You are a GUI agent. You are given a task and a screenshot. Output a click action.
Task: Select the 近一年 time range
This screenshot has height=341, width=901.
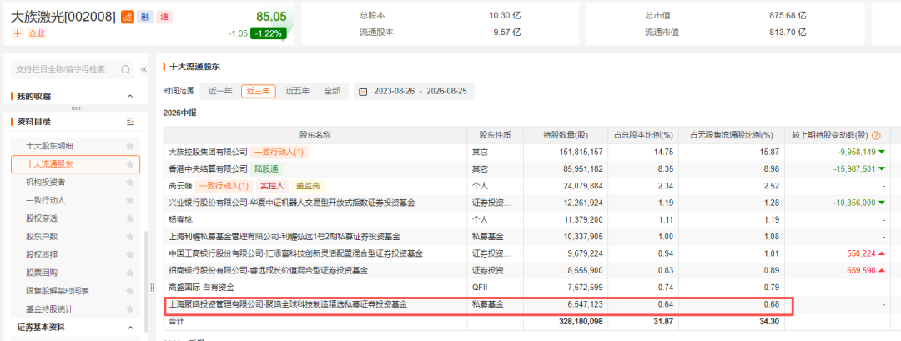pyautogui.click(x=220, y=91)
